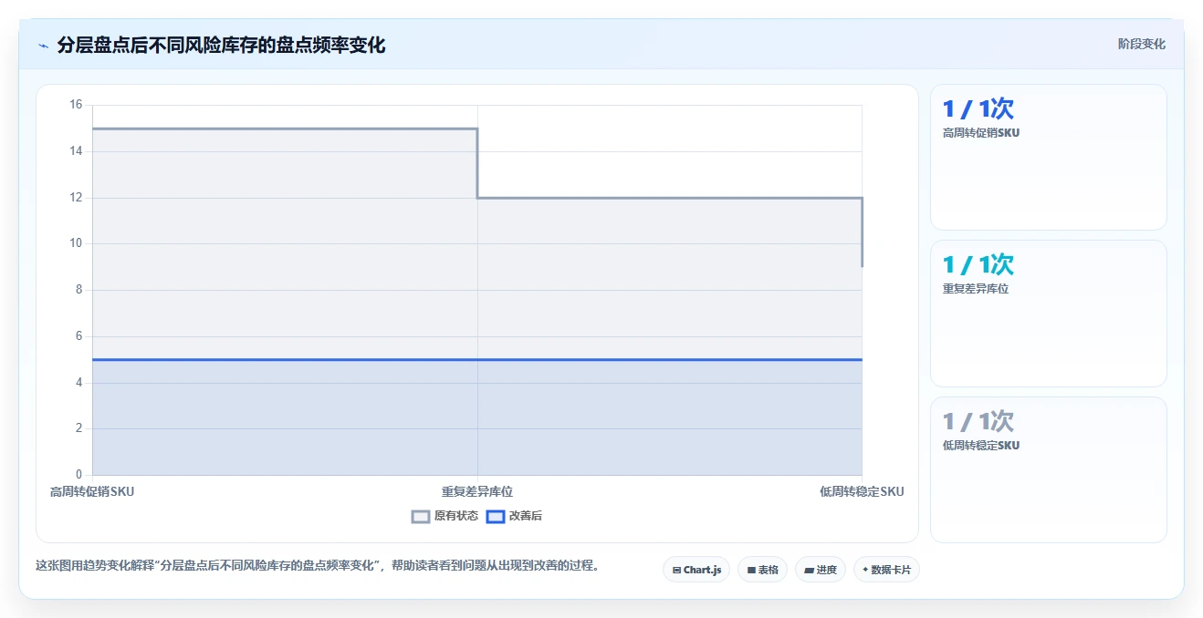The height and width of the screenshot is (618, 1203).
Task: Select the 表格 tag chip
Action: (762, 570)
